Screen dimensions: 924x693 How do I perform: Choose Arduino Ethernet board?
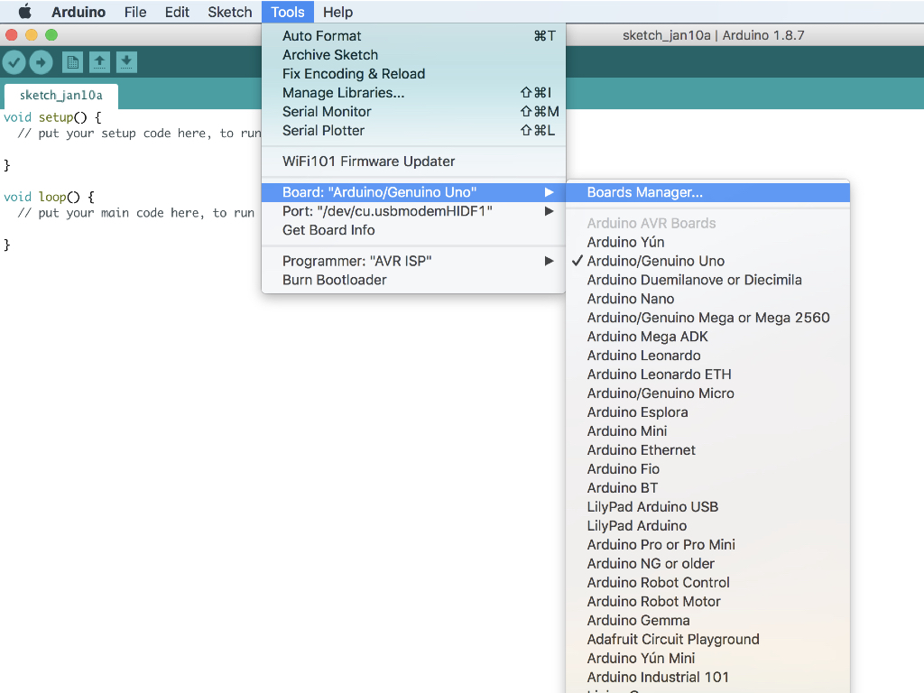point(707,450)
